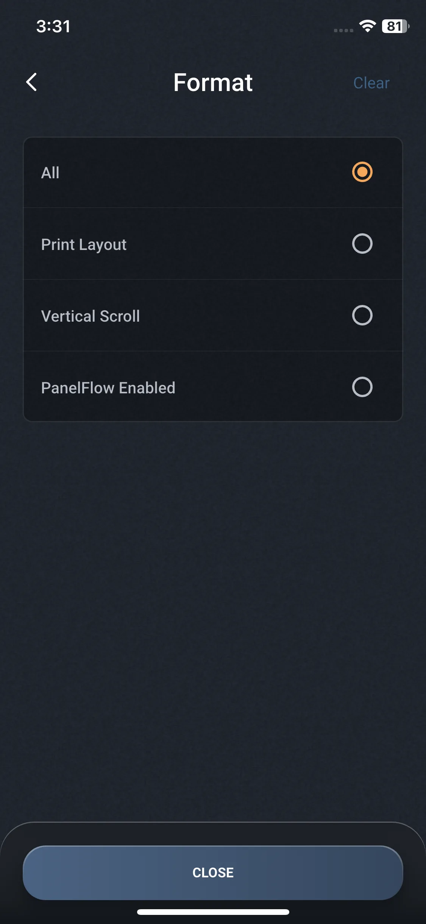
Task: Choose the Print Layout label text
Action: click(x=84, y=245)
